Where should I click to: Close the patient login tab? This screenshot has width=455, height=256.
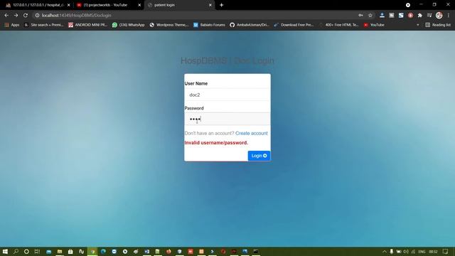pyautogui.click(x=210, y=5)
